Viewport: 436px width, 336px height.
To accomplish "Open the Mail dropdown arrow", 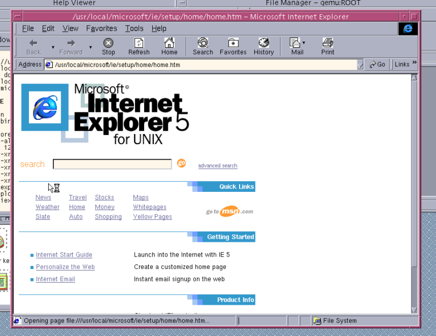I will click(x=304, y=43).
